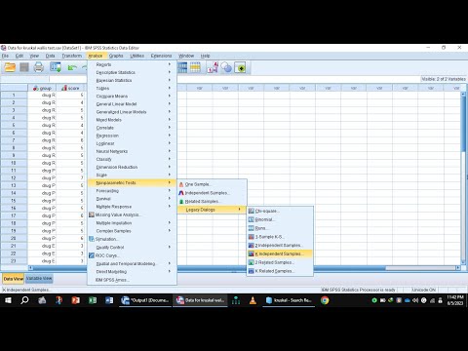Image resolution: width=468 pixels, height=351 pixels.
Task: Click the Value Labels toolbar icon
Action: click(x=213, y=67)
